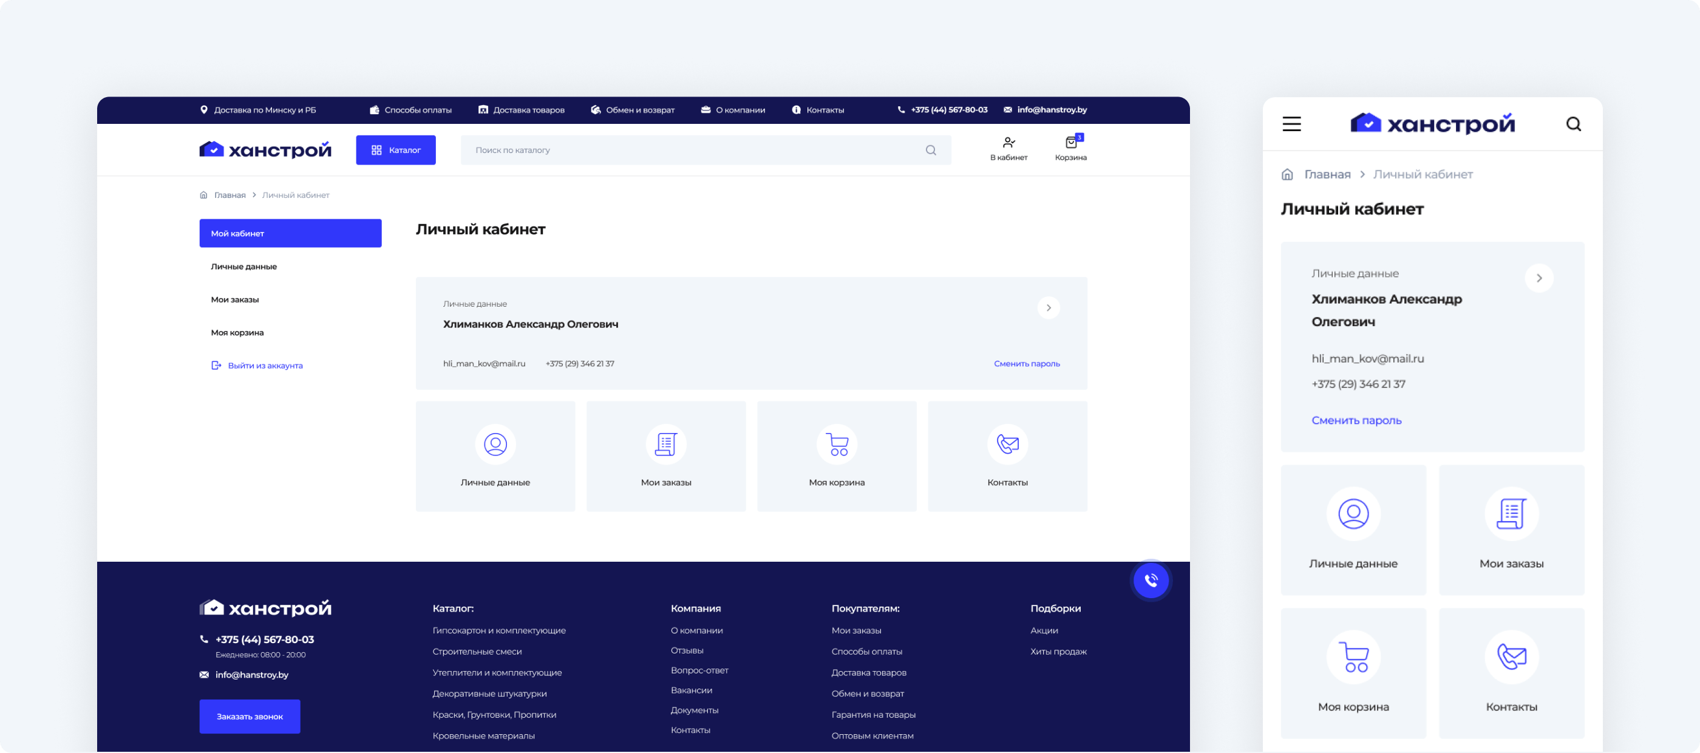Open the cart icon with badge
The width and height of the screenshot is (1700, 753).
pyautogui.click(x=1070, y=143)
